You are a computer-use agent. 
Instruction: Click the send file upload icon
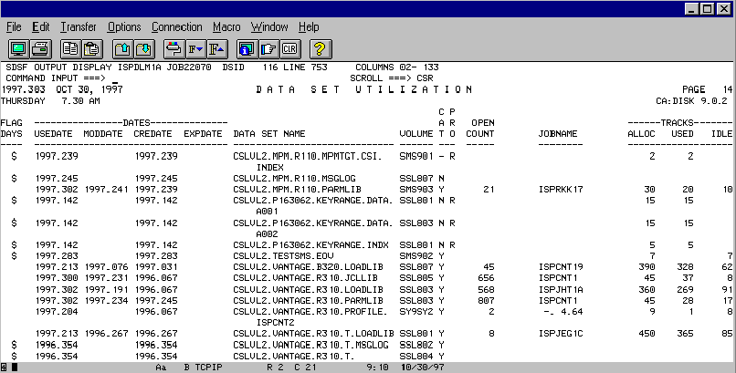click(x=123, y=48)
